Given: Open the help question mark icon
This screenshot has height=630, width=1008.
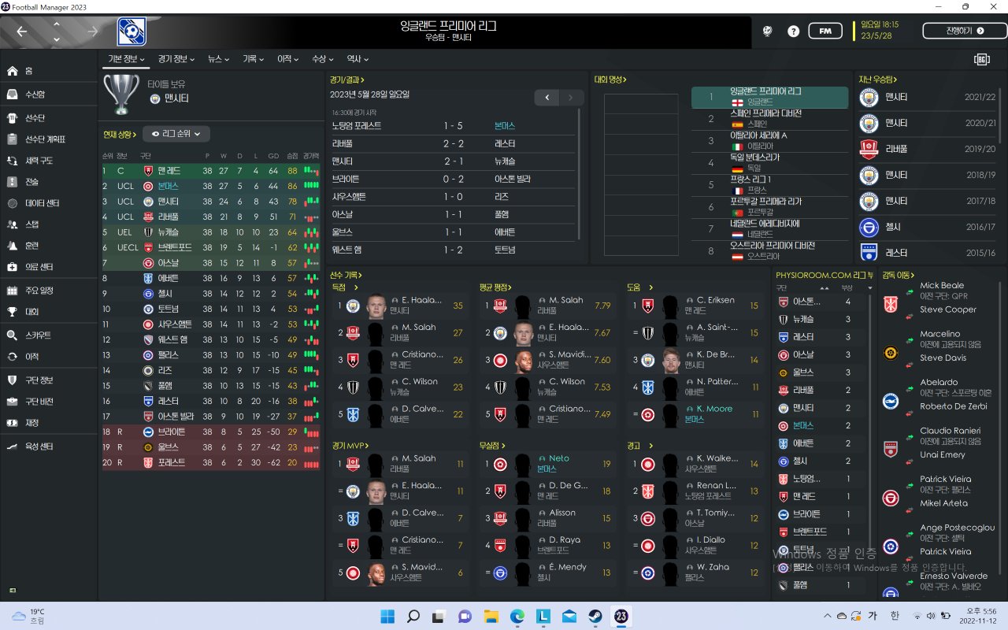Looking at the screenshot, I should [x=793, y=31].
